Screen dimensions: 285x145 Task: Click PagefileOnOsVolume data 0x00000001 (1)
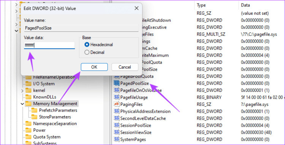click(x=255, y=90)
